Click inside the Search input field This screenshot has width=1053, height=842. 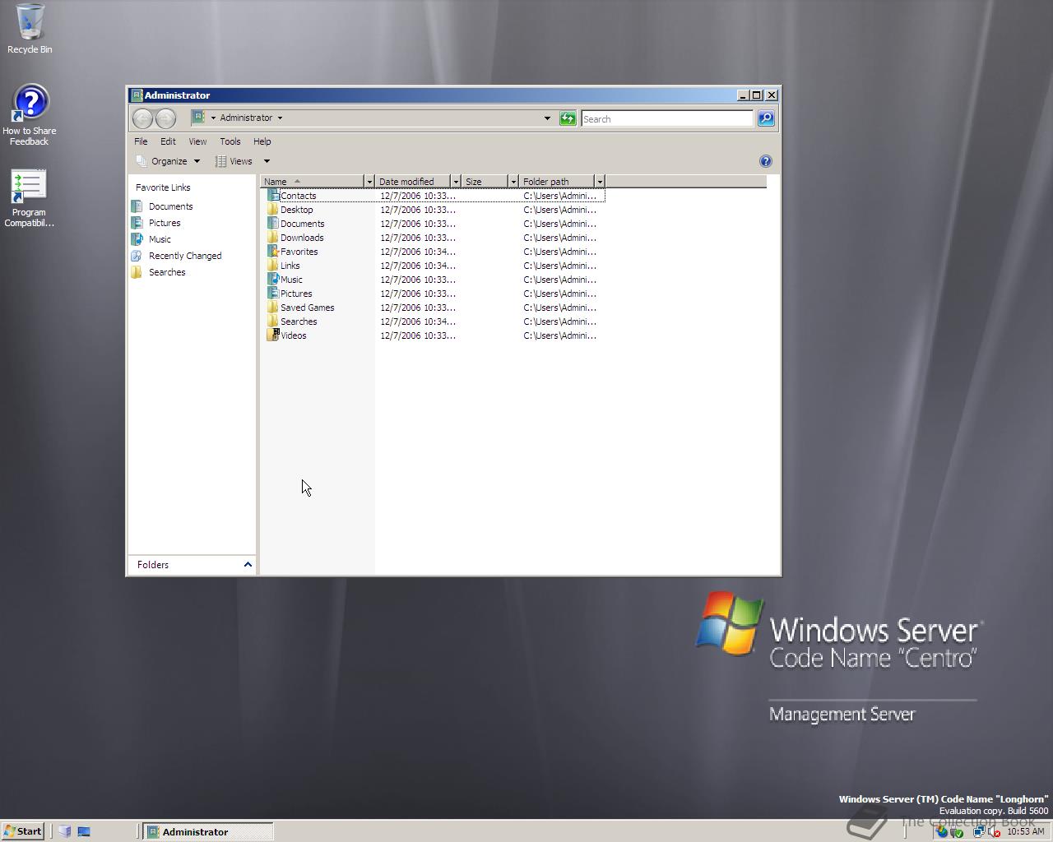(667, 118)
